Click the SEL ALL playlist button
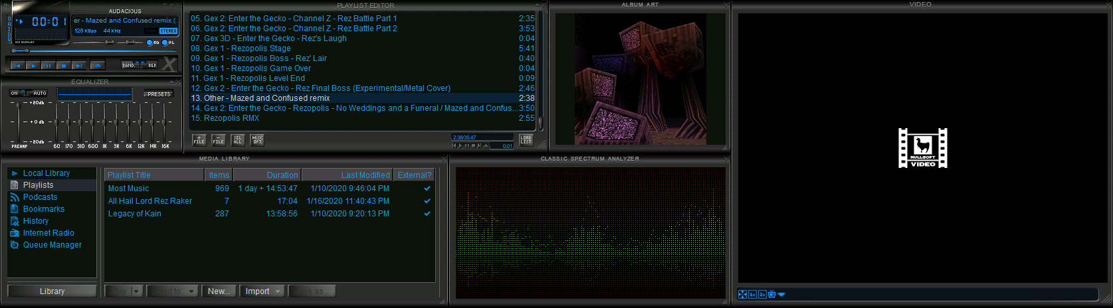The height and width of the screenshot is (308, 1113). pos(238,140)
